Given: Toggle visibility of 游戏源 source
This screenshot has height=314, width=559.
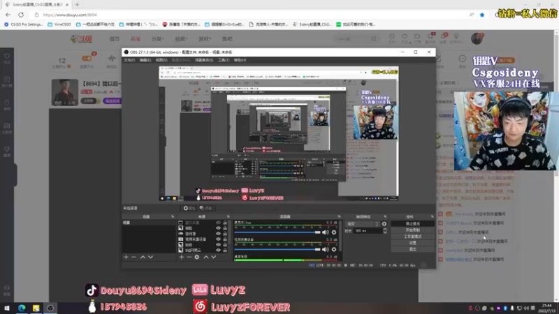Looking at the screenshot, I should pos(218,234).
